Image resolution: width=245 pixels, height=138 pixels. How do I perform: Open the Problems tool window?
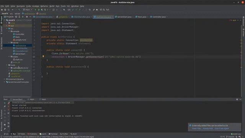click(x=32, y=134)
